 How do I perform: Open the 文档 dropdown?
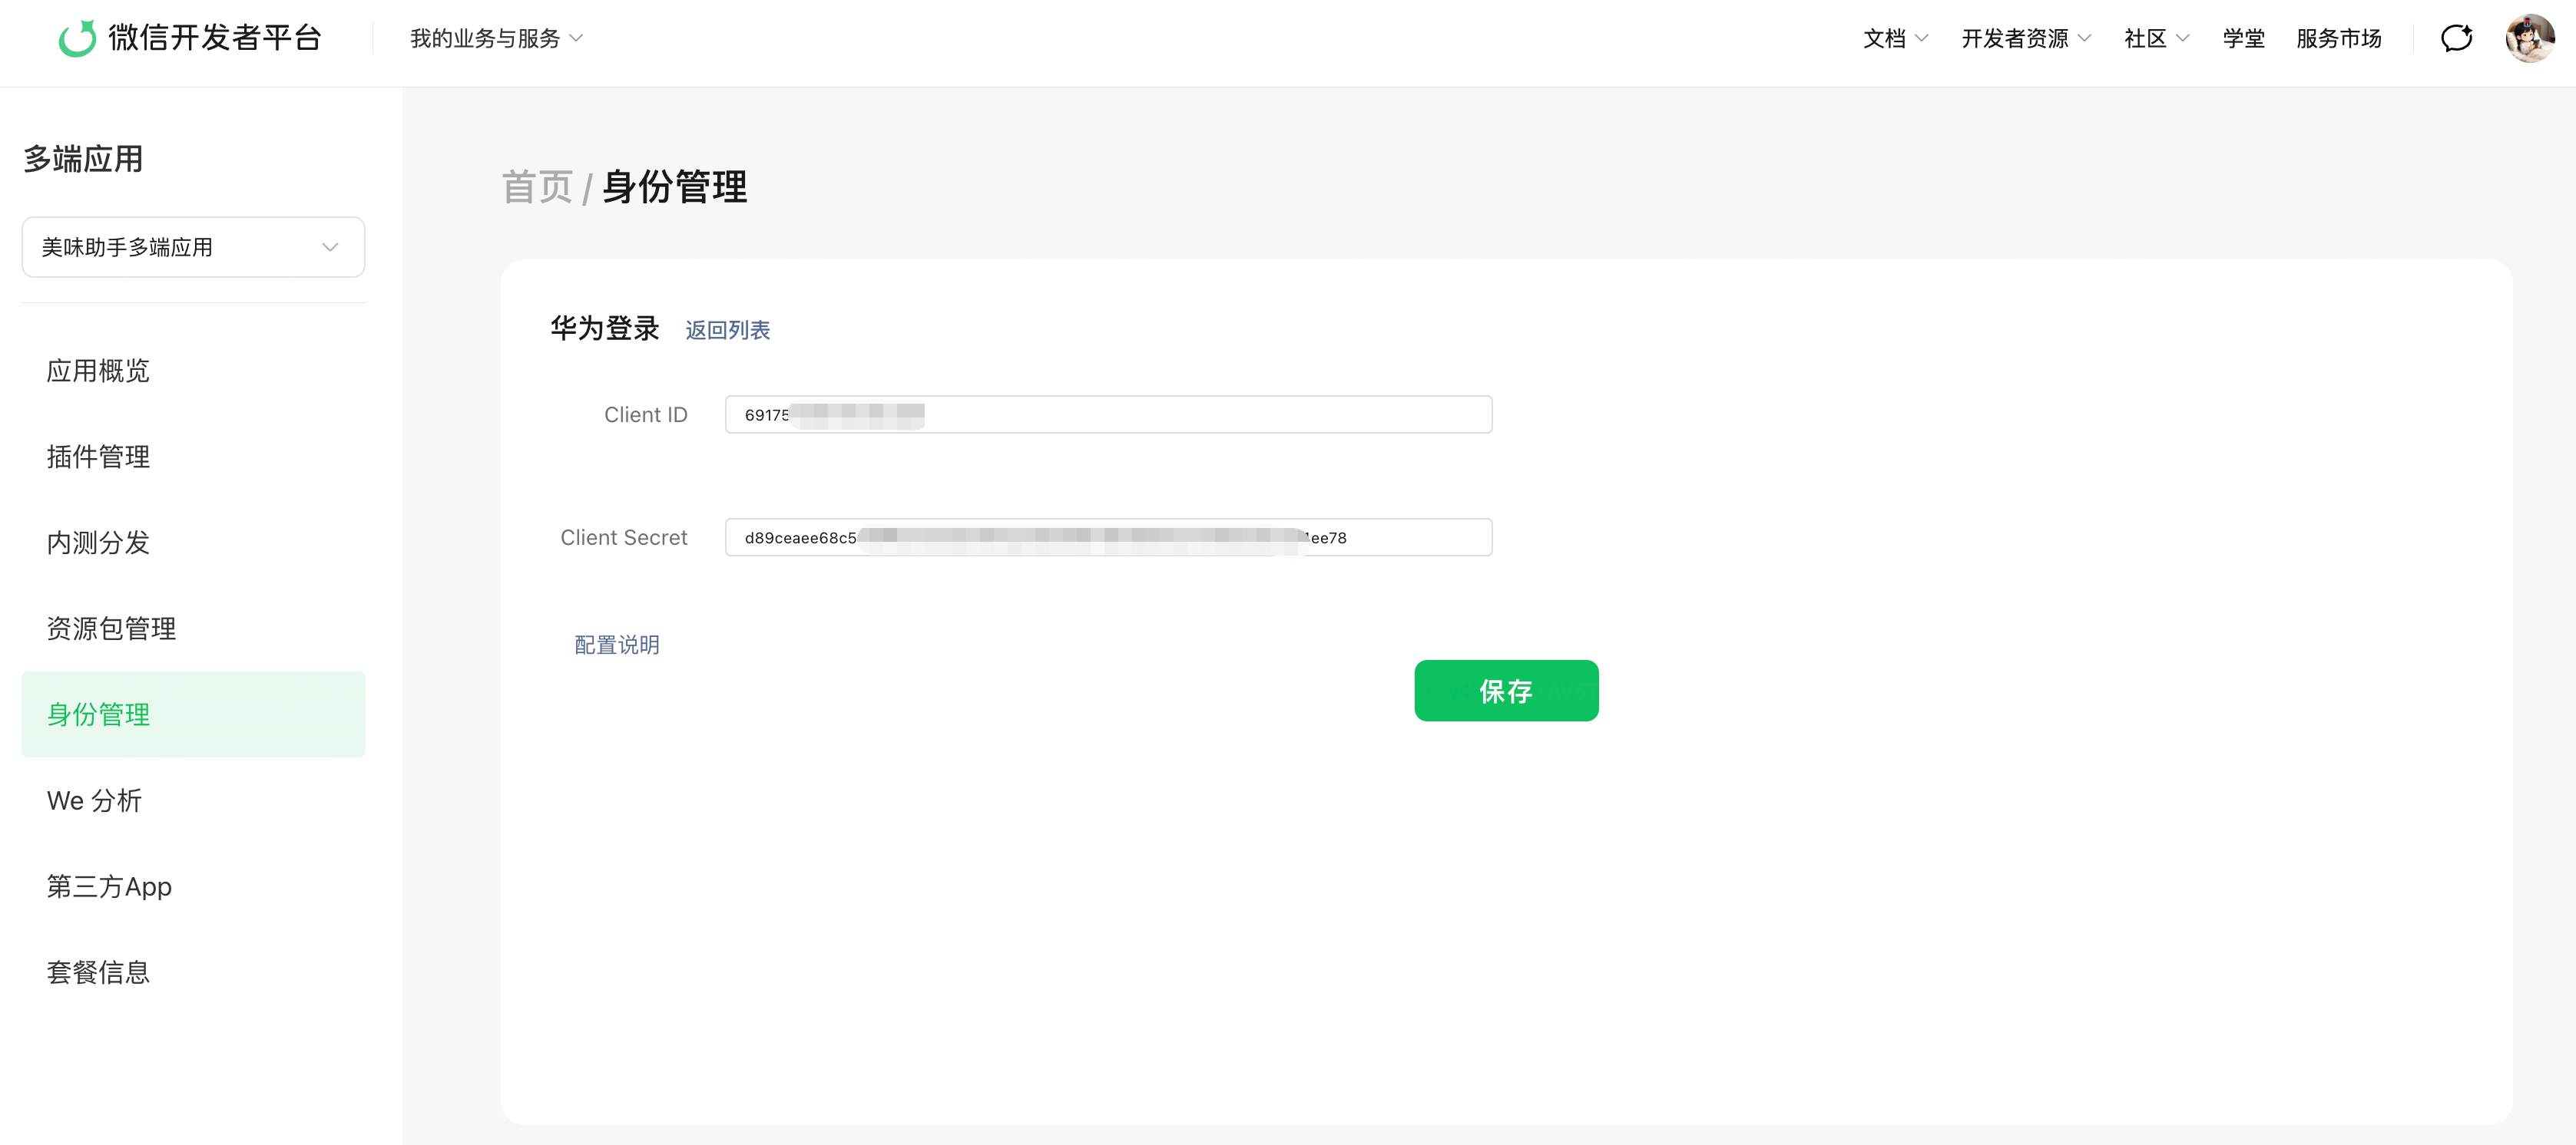coord(1894,38)
